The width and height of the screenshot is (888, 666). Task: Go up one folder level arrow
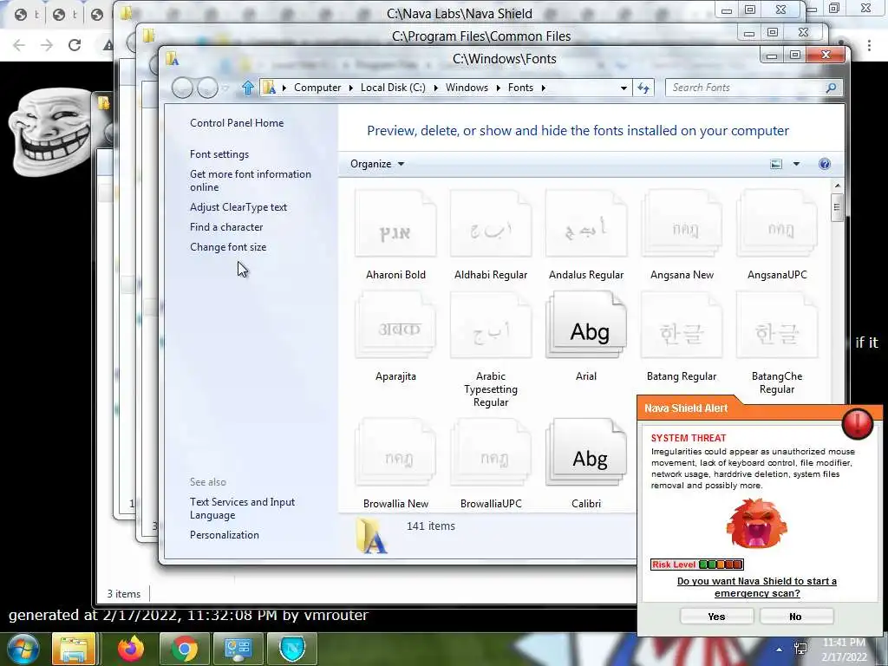click(247, 88)
